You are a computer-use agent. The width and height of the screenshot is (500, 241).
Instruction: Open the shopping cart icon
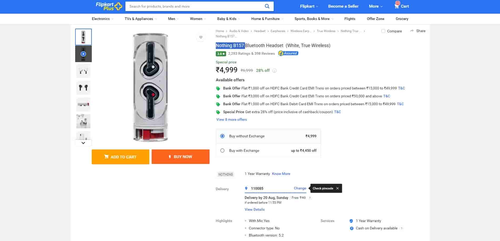coord(397,6)
